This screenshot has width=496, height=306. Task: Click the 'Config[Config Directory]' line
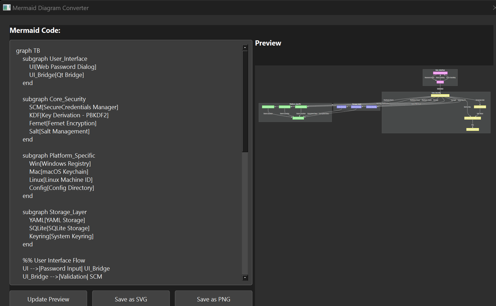point(62,188)
